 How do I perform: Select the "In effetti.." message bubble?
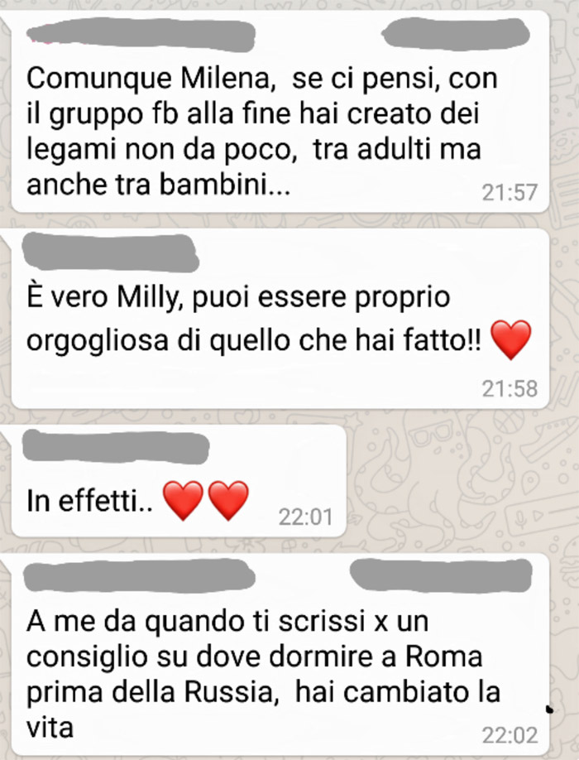click(x=179, y=481)
